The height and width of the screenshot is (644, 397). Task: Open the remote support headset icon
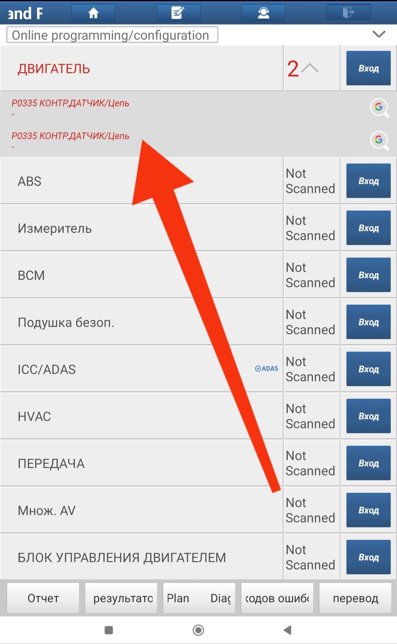tap(263, 13)
